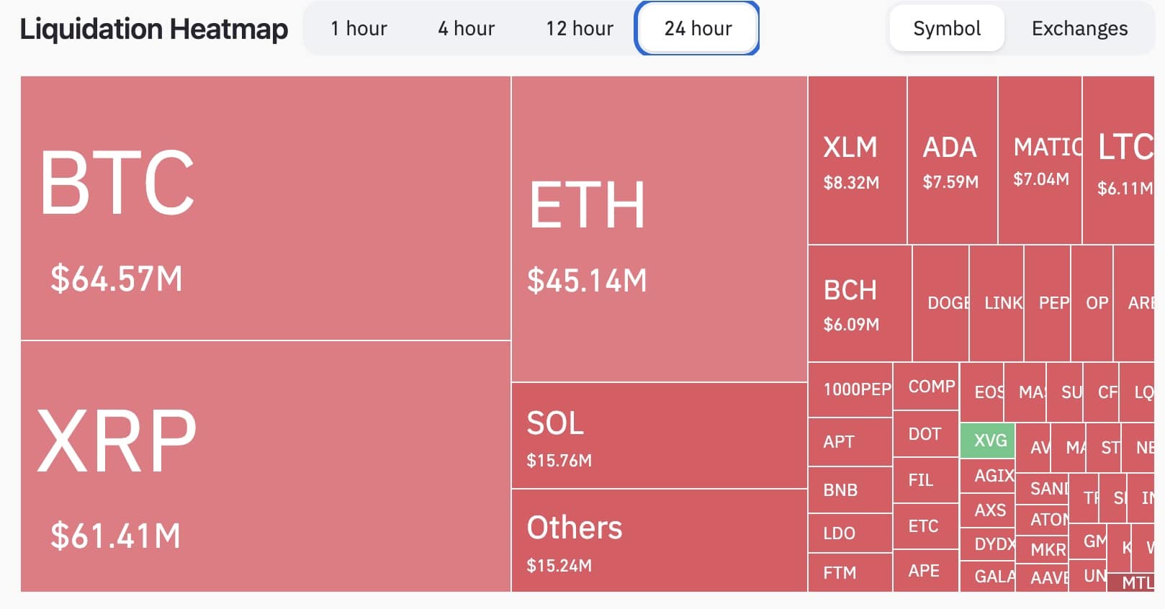This screenshot has width=1165, height=609.
Task: Switch to the 4 hour timeframe
Action: tap(466, 29)
